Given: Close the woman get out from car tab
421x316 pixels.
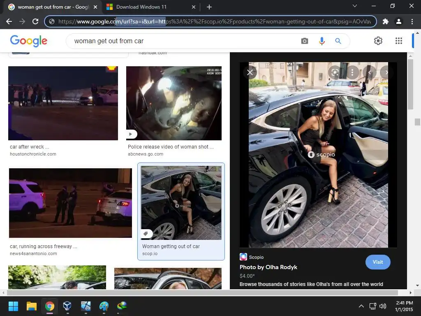Looking at the screenshot, I should click(x=95, y=7).
